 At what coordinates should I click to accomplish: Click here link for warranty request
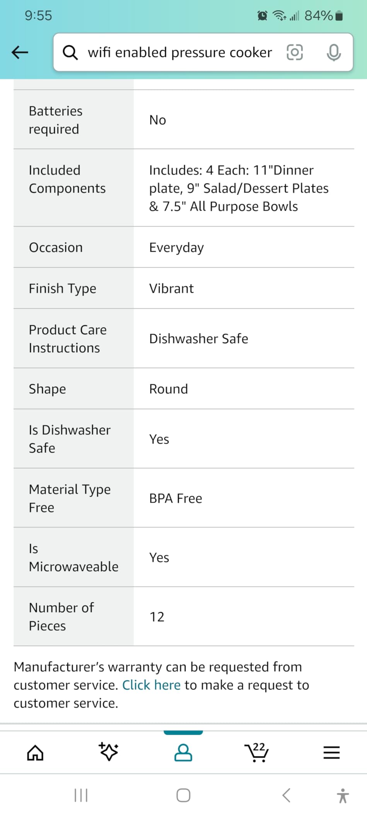pyautogui.click(x=151, y=685)
